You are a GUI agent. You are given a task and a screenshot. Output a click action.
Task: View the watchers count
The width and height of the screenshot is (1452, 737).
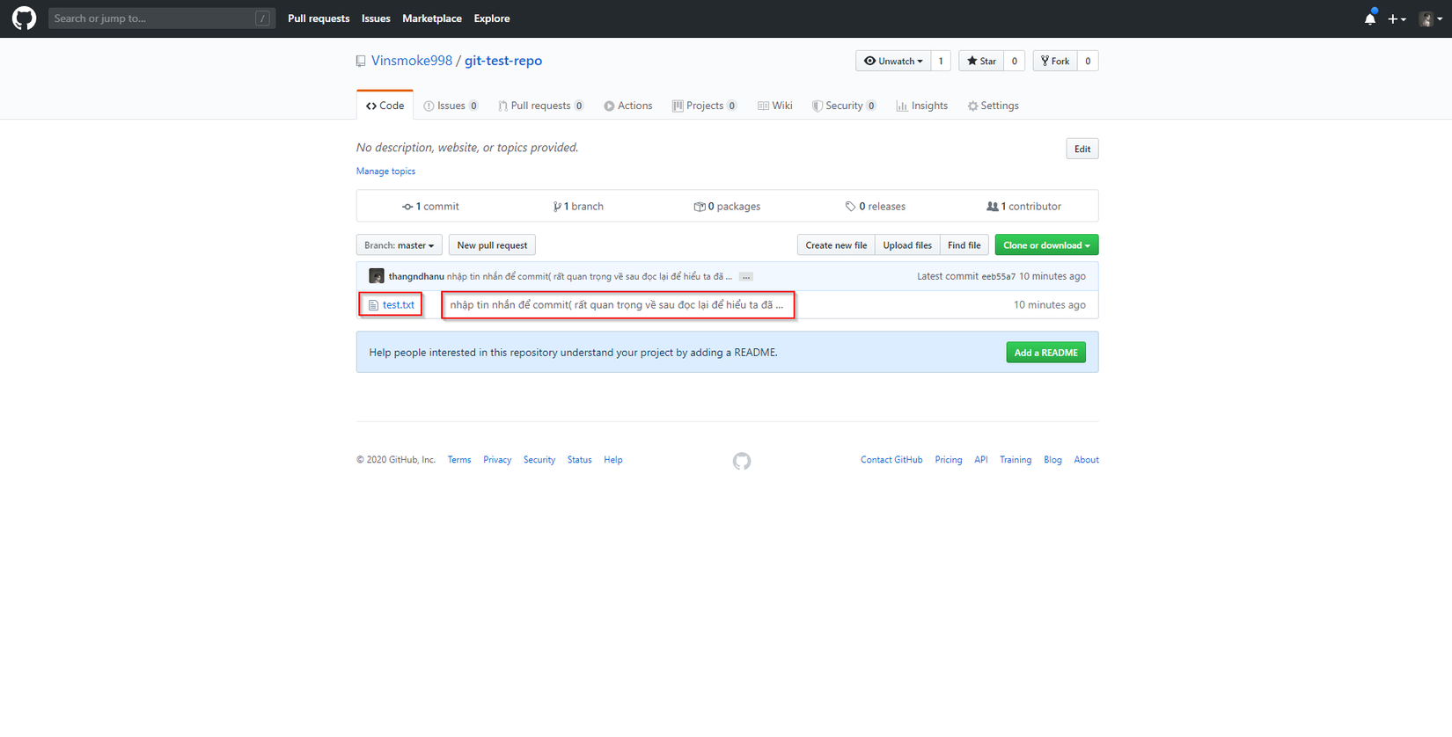tap(941, 61)
